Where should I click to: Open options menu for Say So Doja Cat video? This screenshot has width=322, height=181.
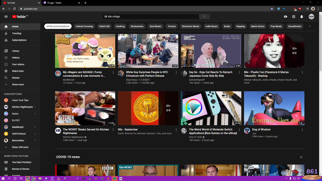239,72
